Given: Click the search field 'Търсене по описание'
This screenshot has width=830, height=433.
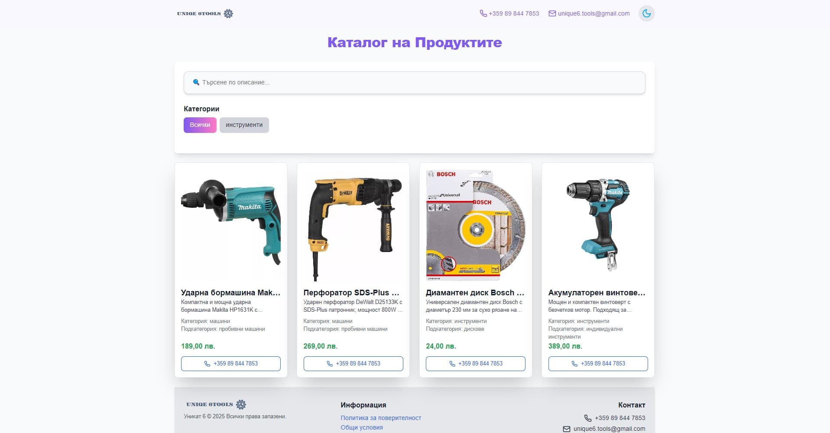Looking at the screenshot, I should [x=415, y=82].
